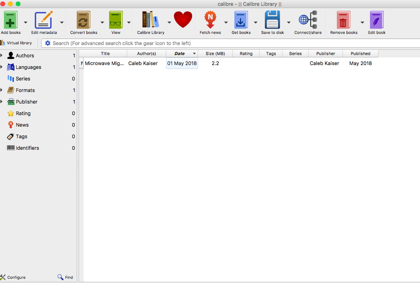
Task: Open Configure at the bottom left
Action: (x=13, y=277)
